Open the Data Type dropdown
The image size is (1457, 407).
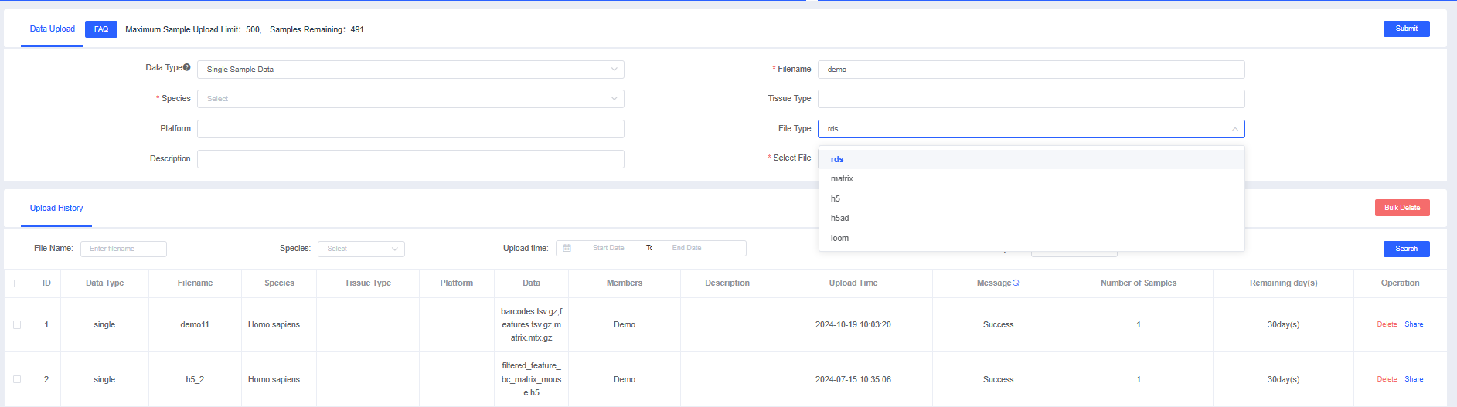pos(410,70)
